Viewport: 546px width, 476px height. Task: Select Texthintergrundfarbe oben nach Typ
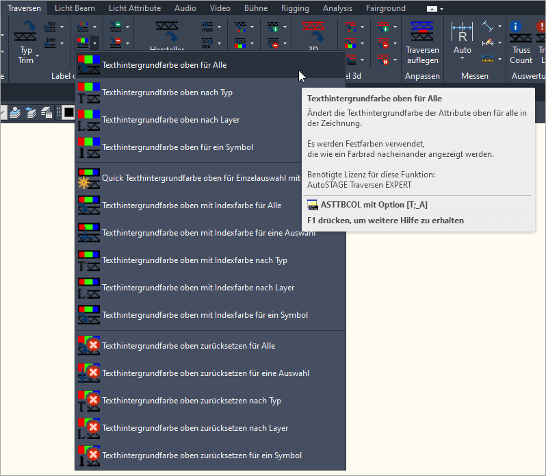[167, 92]
